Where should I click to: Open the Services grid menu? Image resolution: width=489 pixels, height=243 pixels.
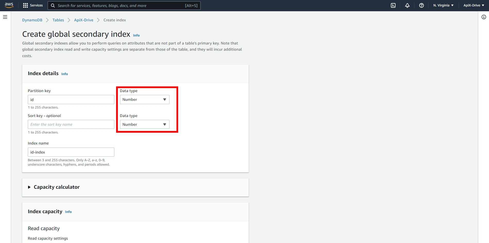click(33, 5)
